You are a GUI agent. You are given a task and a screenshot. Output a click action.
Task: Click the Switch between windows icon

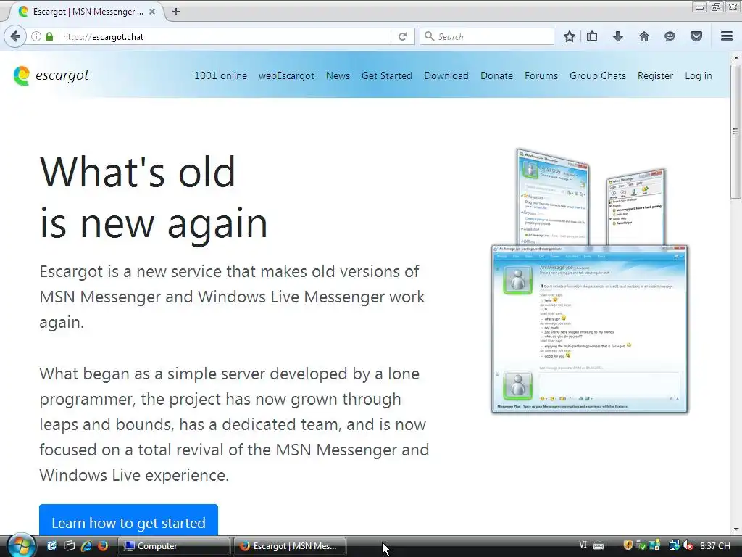tap(69, 545)
